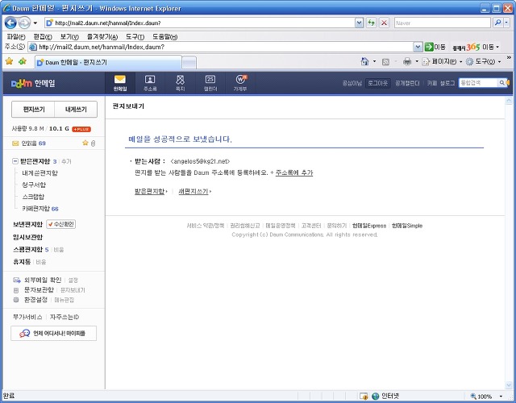Click the page scrollbar down arrow
The height and width of the screenshot is (403, 516).
pyautogui.click(x=509, y=384)
